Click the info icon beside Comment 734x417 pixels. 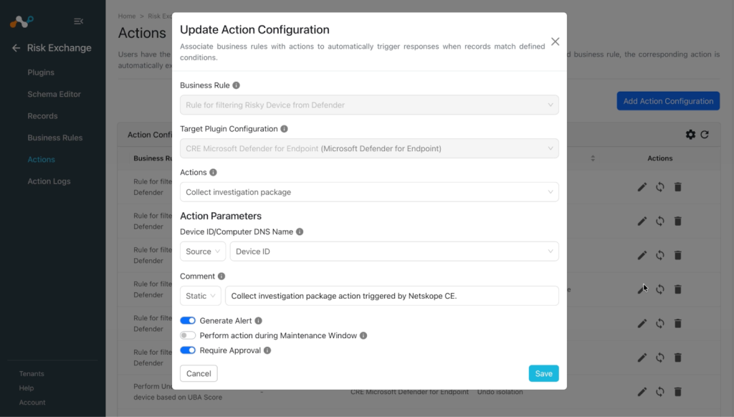coord(221,276)
